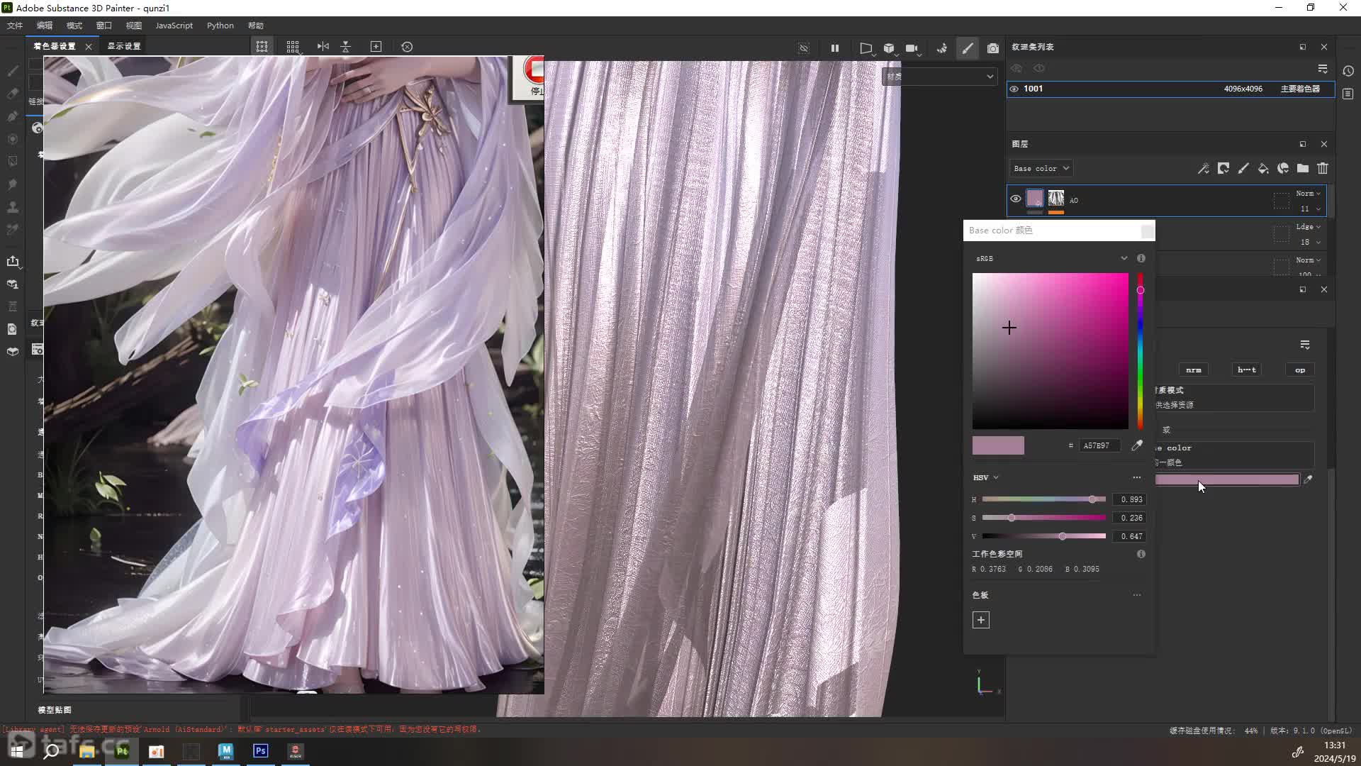
Task: Open the HSV mode dropdown
Action: pos(986,478)
